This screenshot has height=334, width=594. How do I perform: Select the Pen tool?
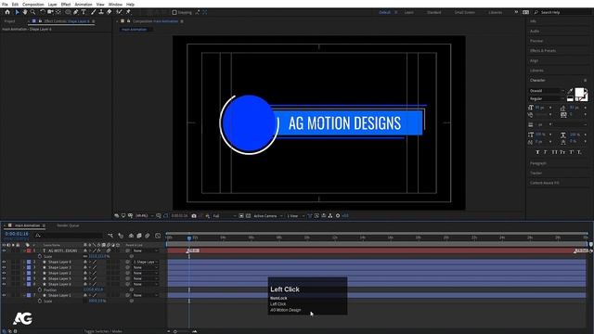[76, 12]
